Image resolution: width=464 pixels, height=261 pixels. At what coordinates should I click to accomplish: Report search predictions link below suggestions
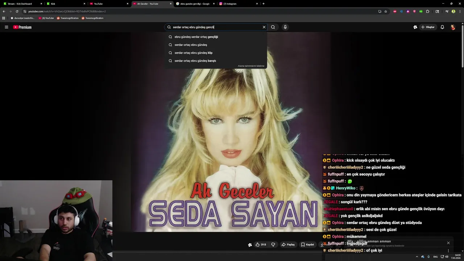tap(251, 66)
